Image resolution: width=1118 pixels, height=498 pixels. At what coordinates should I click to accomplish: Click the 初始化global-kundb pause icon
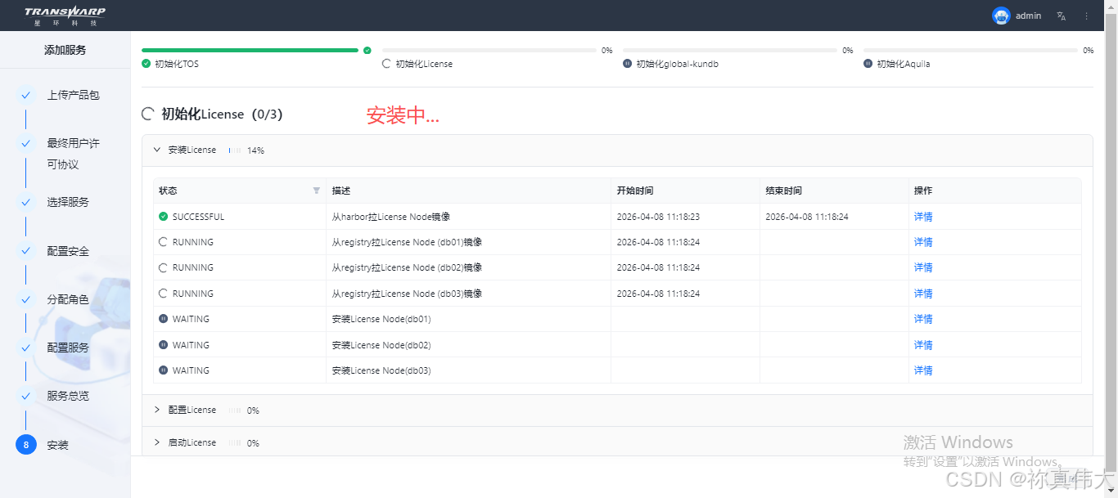click(x=627, y=64)
